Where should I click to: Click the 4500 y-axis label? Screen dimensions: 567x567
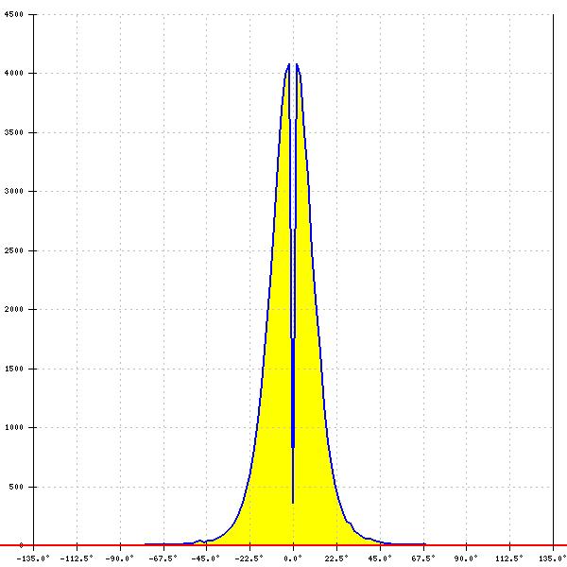pyautogui.click(x=14, y=14)
